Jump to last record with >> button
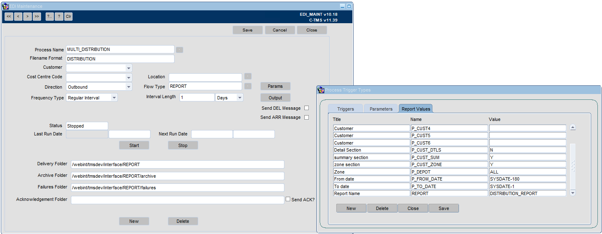 click(x=37, y=17)
